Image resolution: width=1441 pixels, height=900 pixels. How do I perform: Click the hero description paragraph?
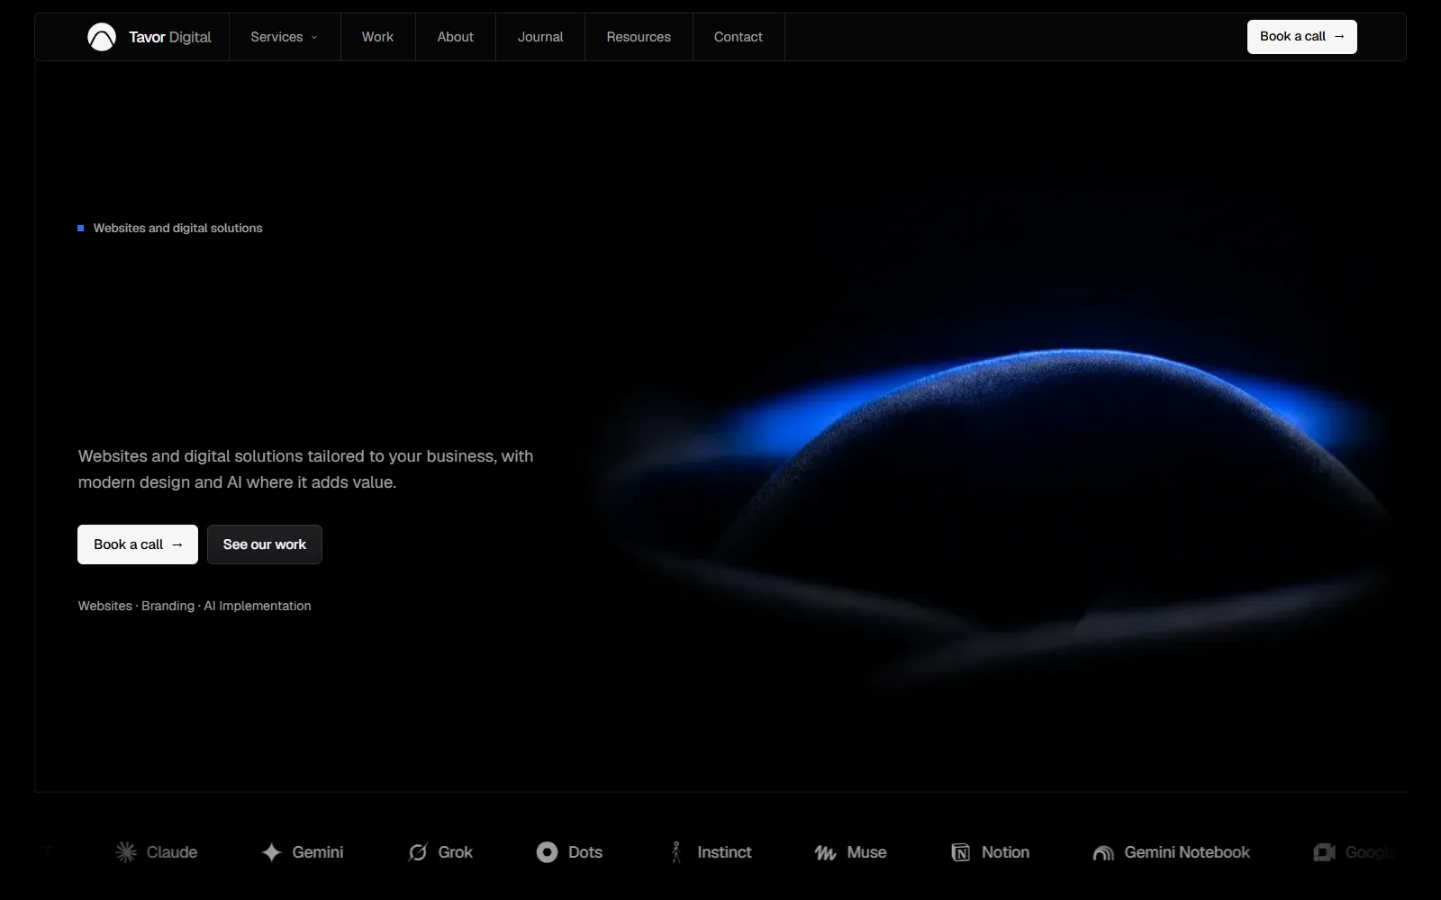point(306,469)
